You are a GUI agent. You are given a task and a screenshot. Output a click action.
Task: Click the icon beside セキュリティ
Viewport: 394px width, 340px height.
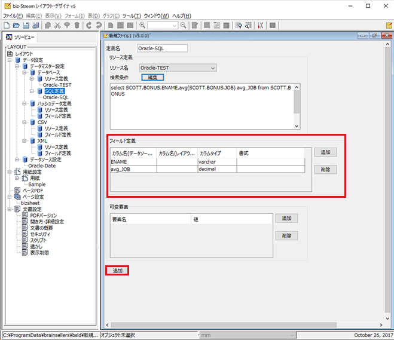click(x=25, y=234)
